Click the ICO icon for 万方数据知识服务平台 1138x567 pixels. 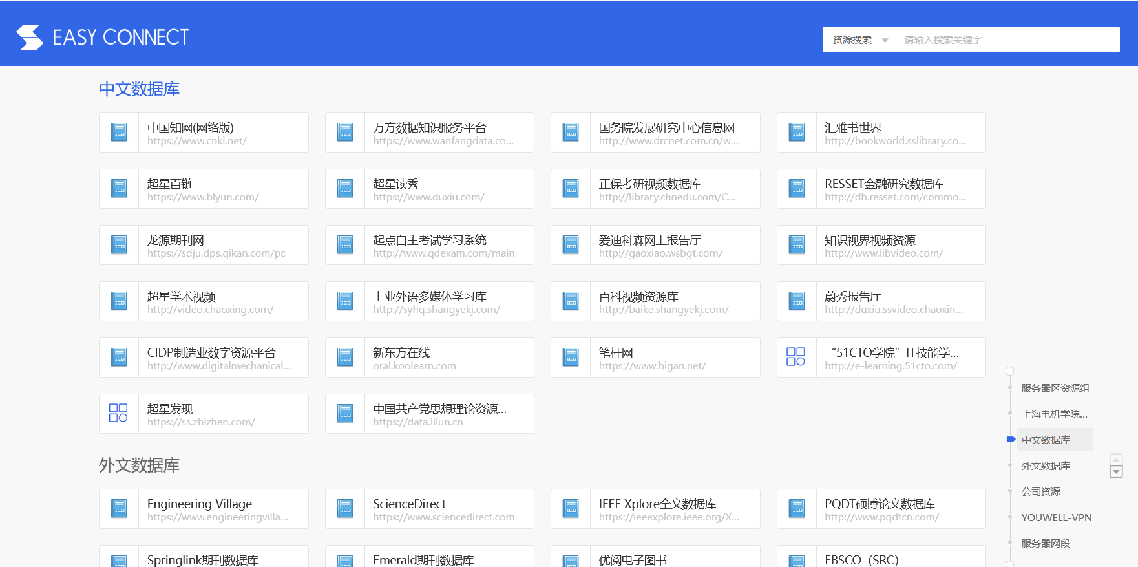coord(346,133)
